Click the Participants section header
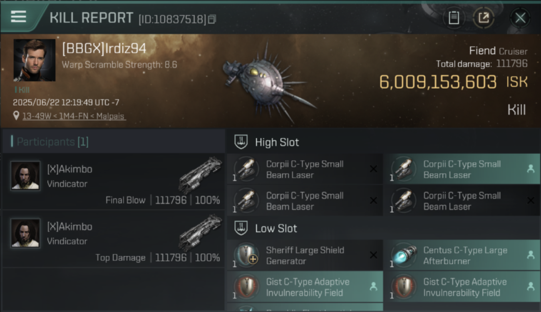 click(x=50, y=142)
